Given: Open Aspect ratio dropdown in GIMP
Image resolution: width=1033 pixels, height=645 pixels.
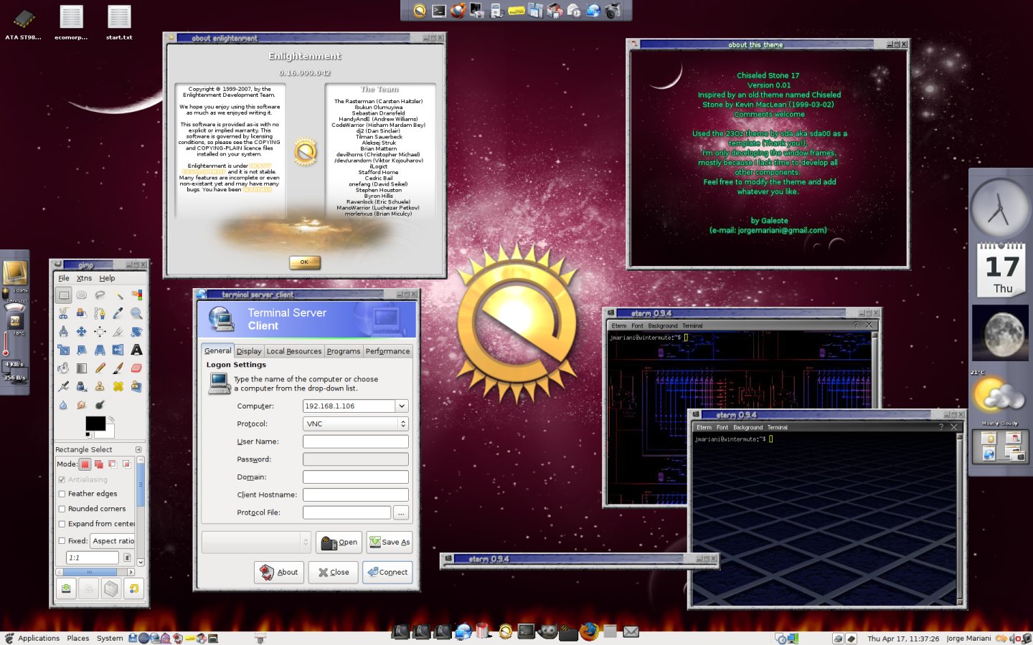Looking at the screenshot, I should click(x=113, y=541).
